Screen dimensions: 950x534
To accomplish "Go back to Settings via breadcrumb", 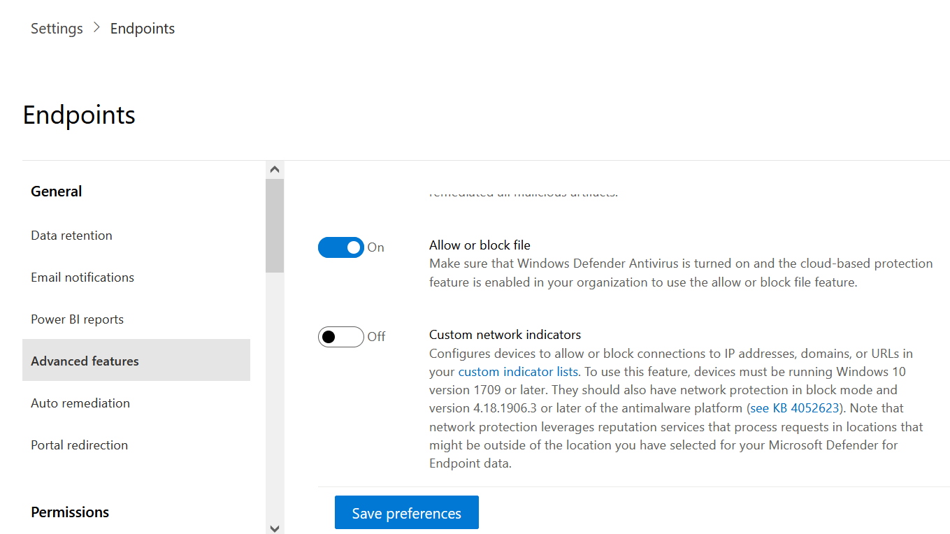I will coord(57,29).
